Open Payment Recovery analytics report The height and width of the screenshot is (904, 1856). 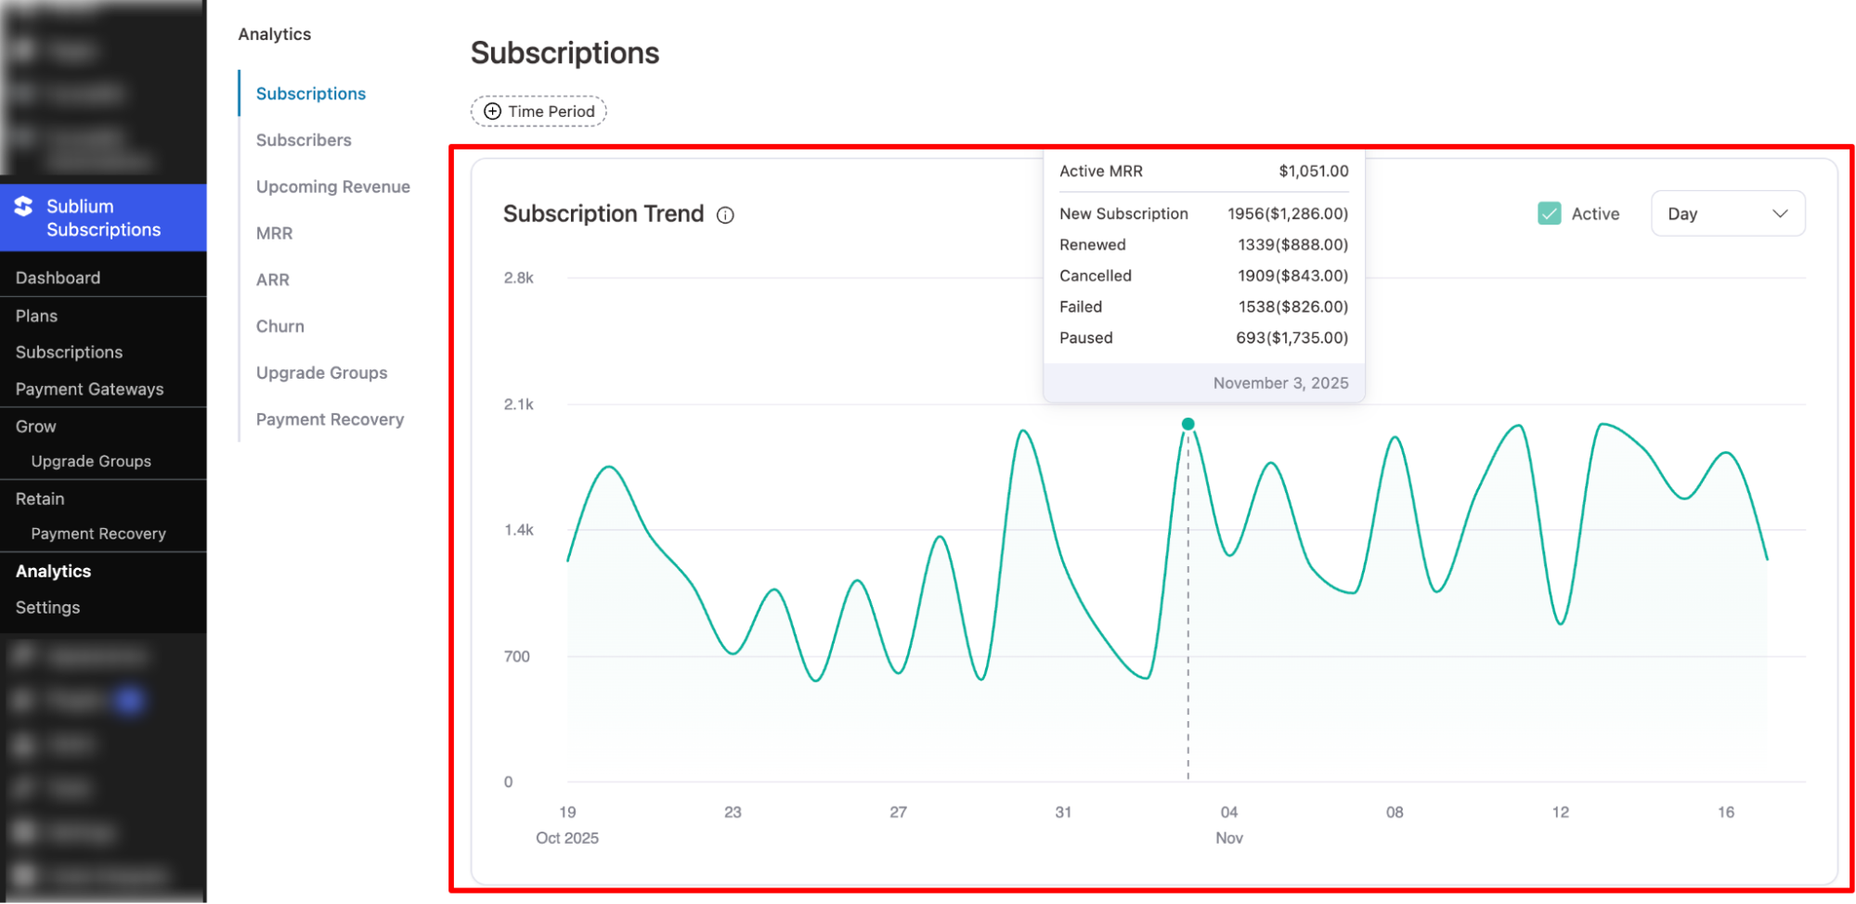pyautogui.click(x=330, y=419)
